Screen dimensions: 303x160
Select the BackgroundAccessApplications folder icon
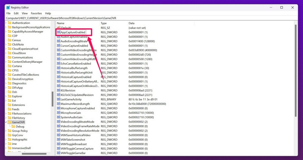(9, 27)
